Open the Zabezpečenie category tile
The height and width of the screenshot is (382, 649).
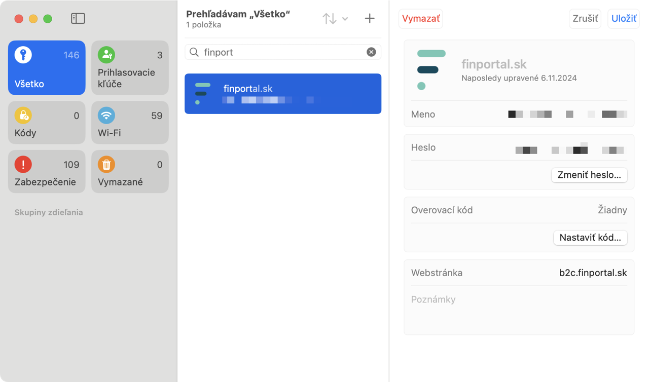47,171
